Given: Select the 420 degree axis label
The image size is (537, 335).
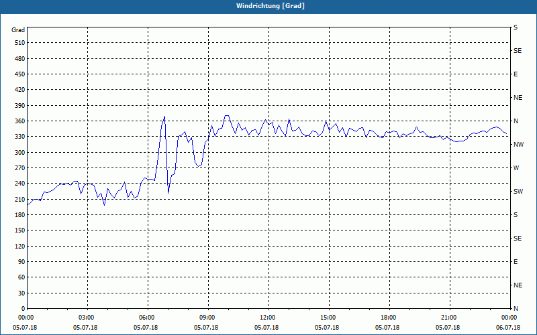Looking at the screenshot, I should pyautogui.click(x=20, y=90).
